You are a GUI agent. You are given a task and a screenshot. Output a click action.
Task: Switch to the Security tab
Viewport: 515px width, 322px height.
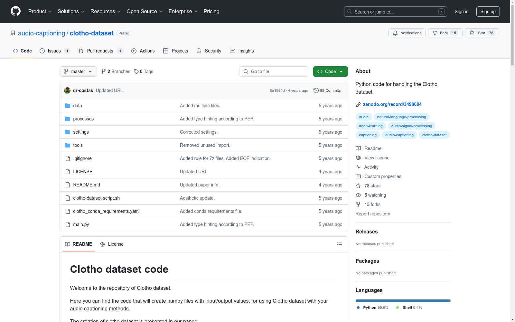[209, 51]
